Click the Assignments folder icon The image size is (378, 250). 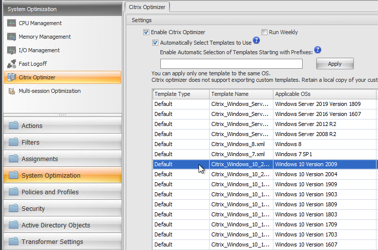click(14, 159)
